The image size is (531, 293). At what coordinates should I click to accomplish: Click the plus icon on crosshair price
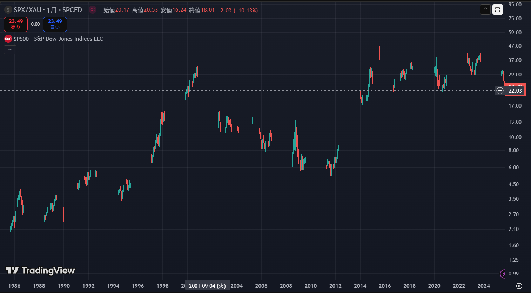(500, 91)
